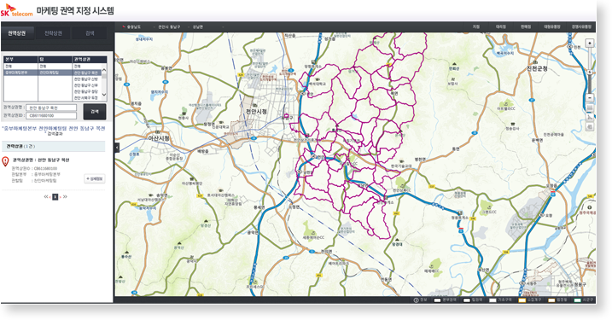Select the distance measurement tool on map
Image resolution: width=612 pixels, height=320 pixels.
tap(590, 117)
